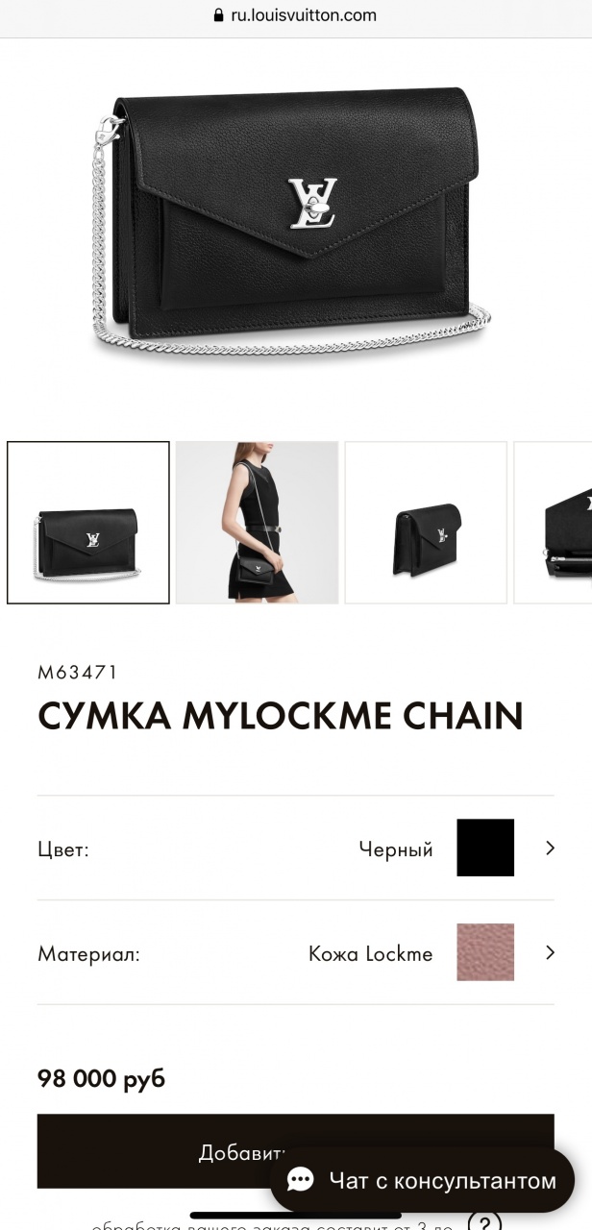
Task: Show the side-angle bag thumbnail
Action: [x=426, y=523]
